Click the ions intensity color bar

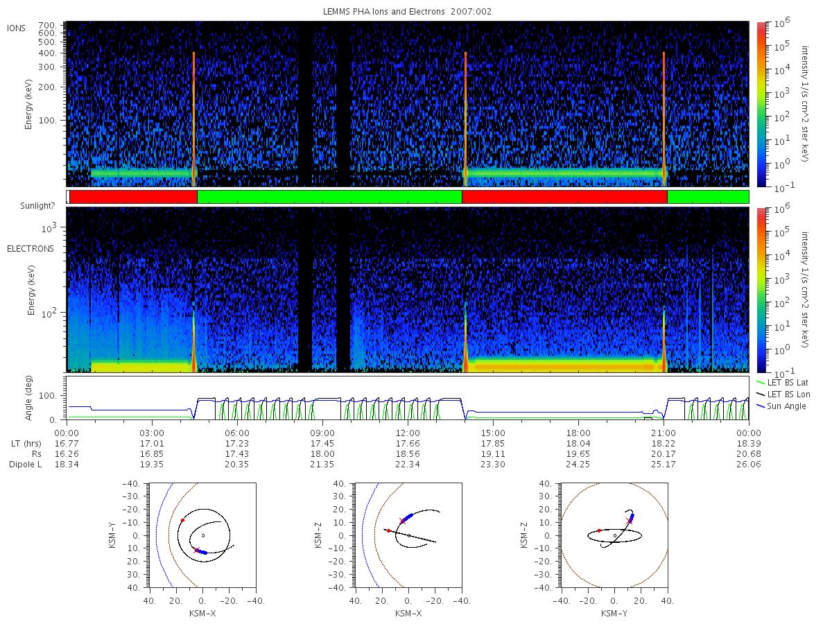pos(761,105)
